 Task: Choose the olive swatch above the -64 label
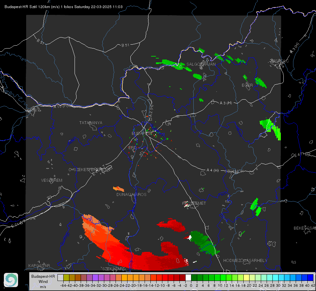point(66,277)
